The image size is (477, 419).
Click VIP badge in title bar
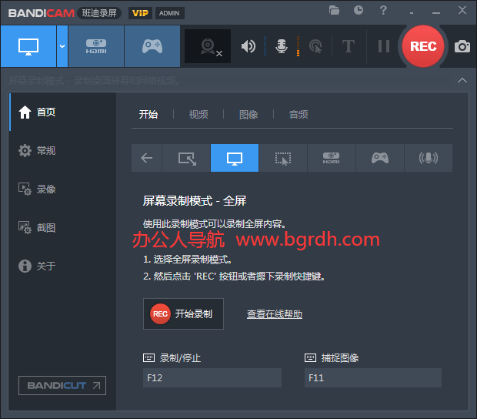pyautogui.click(x=140, y=13)
